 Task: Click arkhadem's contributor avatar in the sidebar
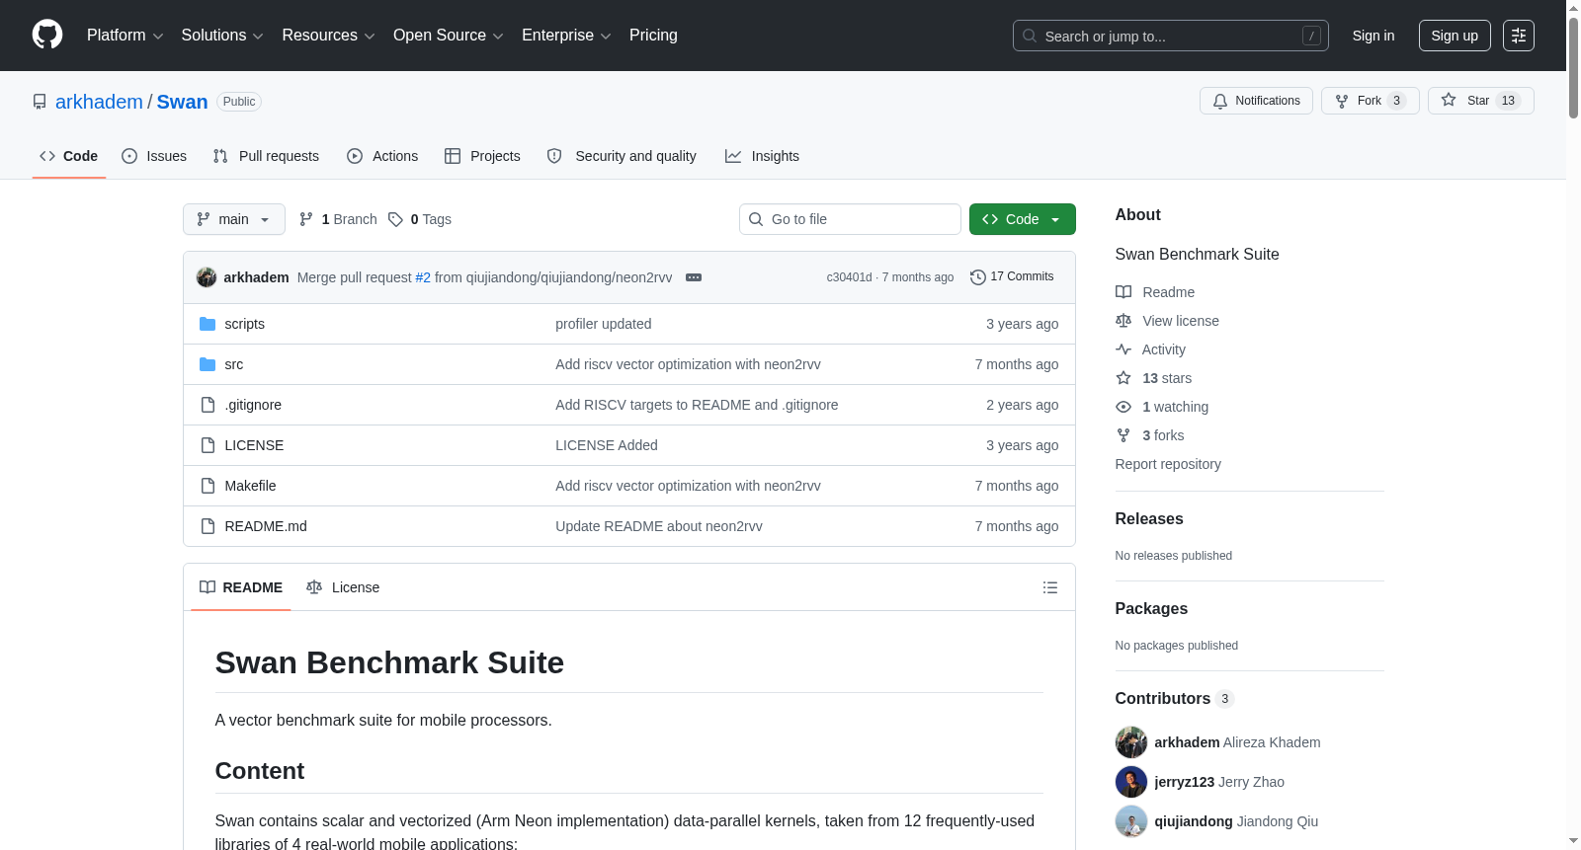1131,742
